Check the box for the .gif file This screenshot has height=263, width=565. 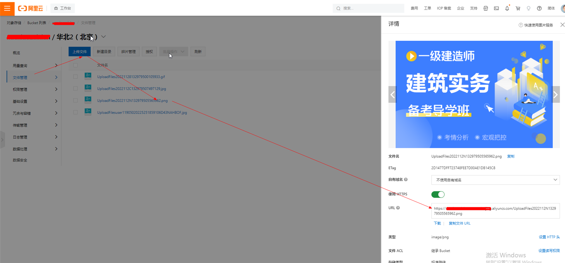click(x=76, y=77)
